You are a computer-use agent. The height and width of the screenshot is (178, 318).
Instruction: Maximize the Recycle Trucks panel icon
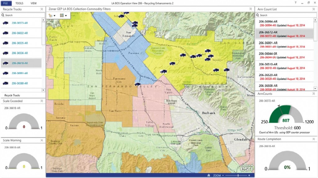pos(42,9)
